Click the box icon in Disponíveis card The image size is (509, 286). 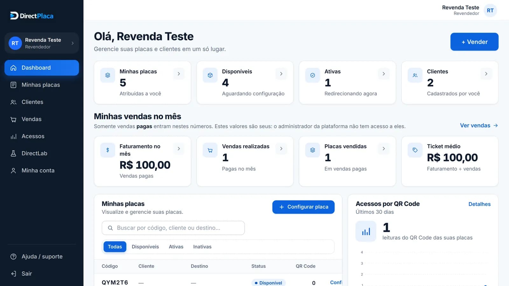(x=210, y=75)
